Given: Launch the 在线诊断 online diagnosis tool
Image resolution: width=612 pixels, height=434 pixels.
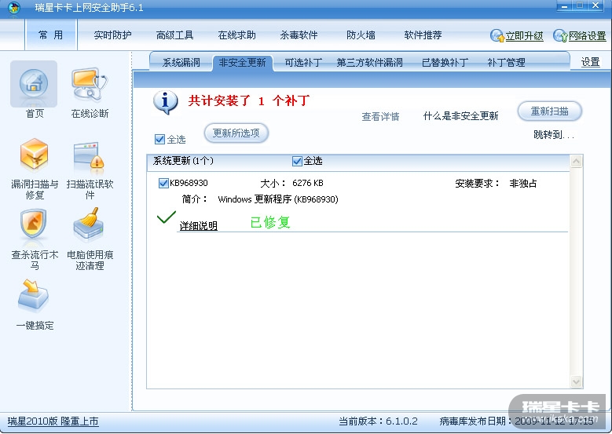Looking at the screenshot, I should (90, 84).
